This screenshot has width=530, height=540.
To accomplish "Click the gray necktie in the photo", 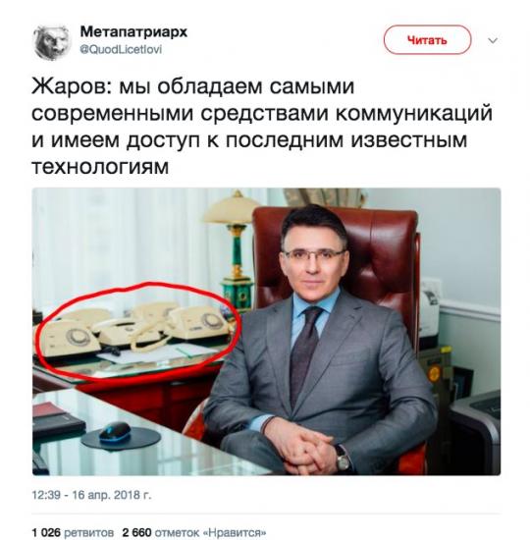I will (304, 354).
